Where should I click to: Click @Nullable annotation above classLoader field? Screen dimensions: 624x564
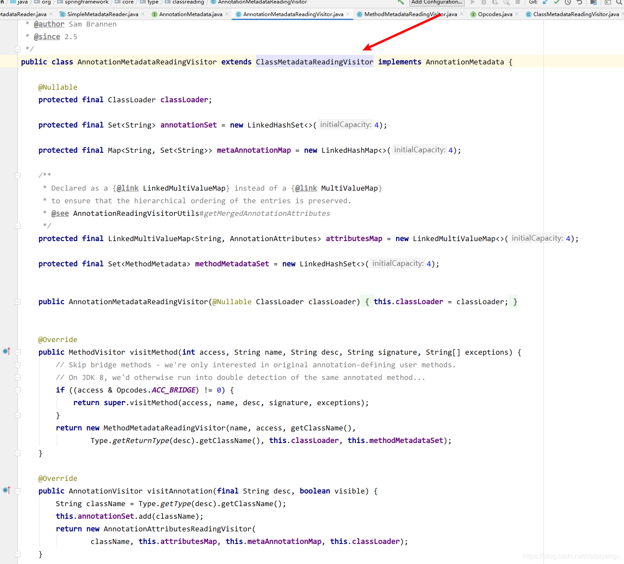tap(58, 87)
